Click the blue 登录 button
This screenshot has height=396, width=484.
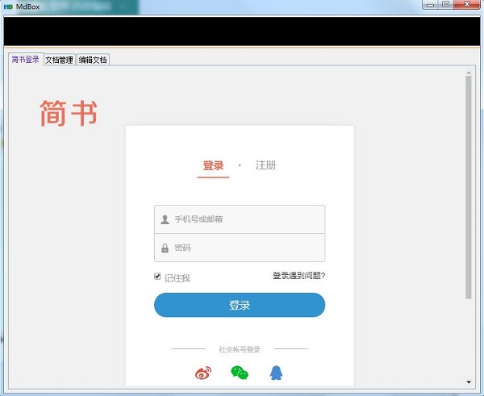pos(240,305)
